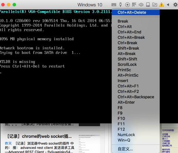Open the chrome的web socket插 article link in background window
Screen dimensions: 178x153
click(x=39, y=136)
